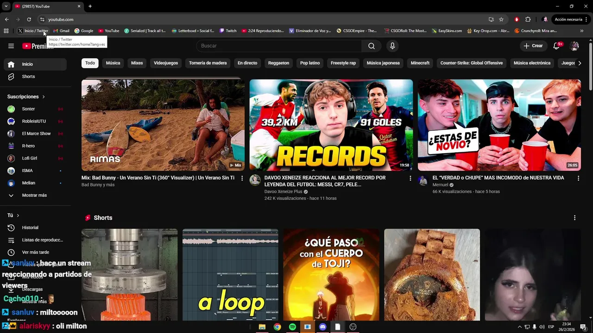
Task: Open the account avatar menu
Action: coord(574,46)
